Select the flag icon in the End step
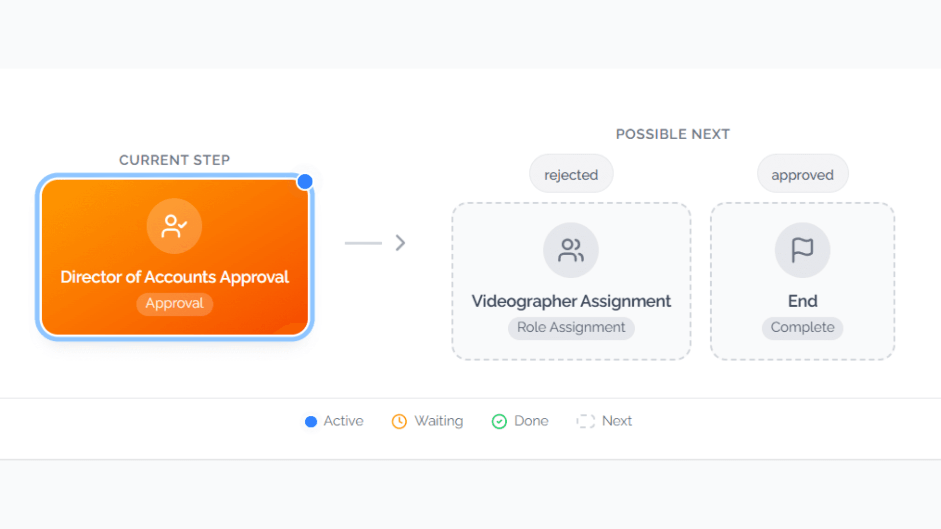Screen dimensions: 941x529 [x=802, y=250]
